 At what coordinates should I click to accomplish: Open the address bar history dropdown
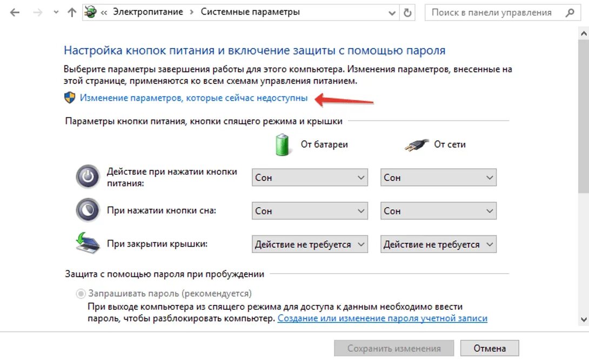[392, 13]
